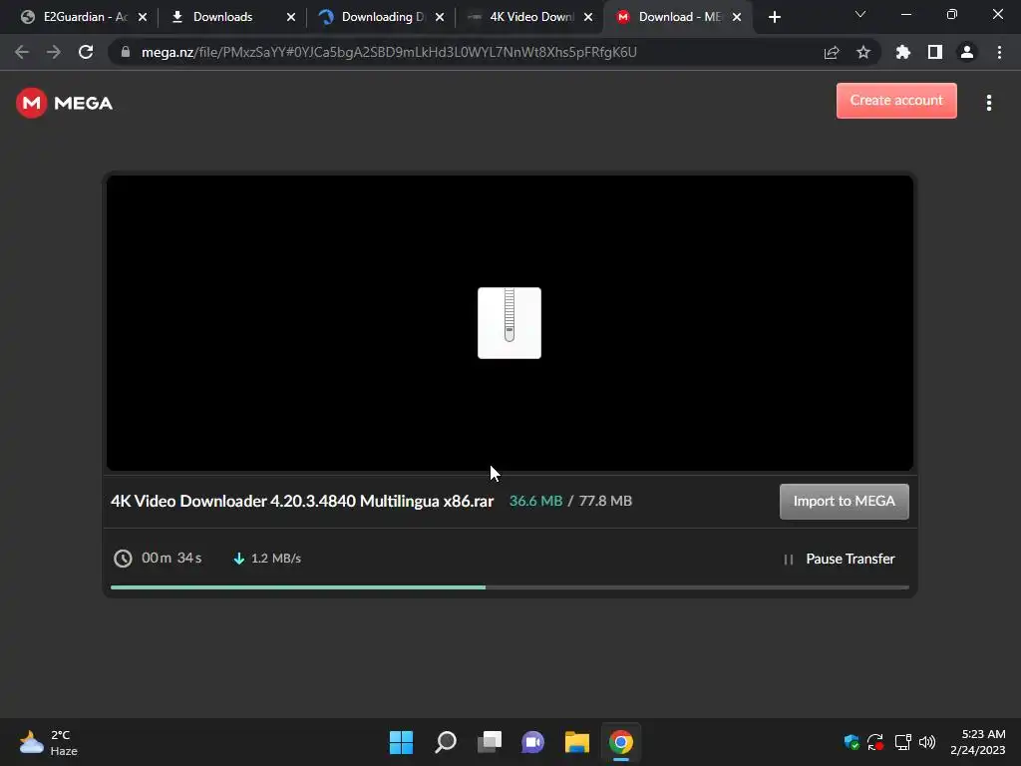
Task: Pause the file transfer
Action: [839, 559]
